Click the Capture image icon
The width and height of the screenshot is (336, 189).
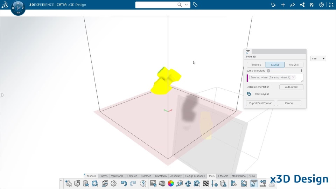[153, 183]
